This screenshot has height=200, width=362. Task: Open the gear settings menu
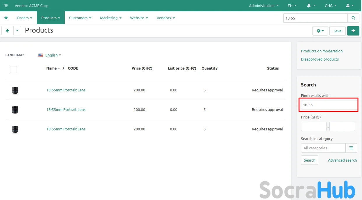320,31
